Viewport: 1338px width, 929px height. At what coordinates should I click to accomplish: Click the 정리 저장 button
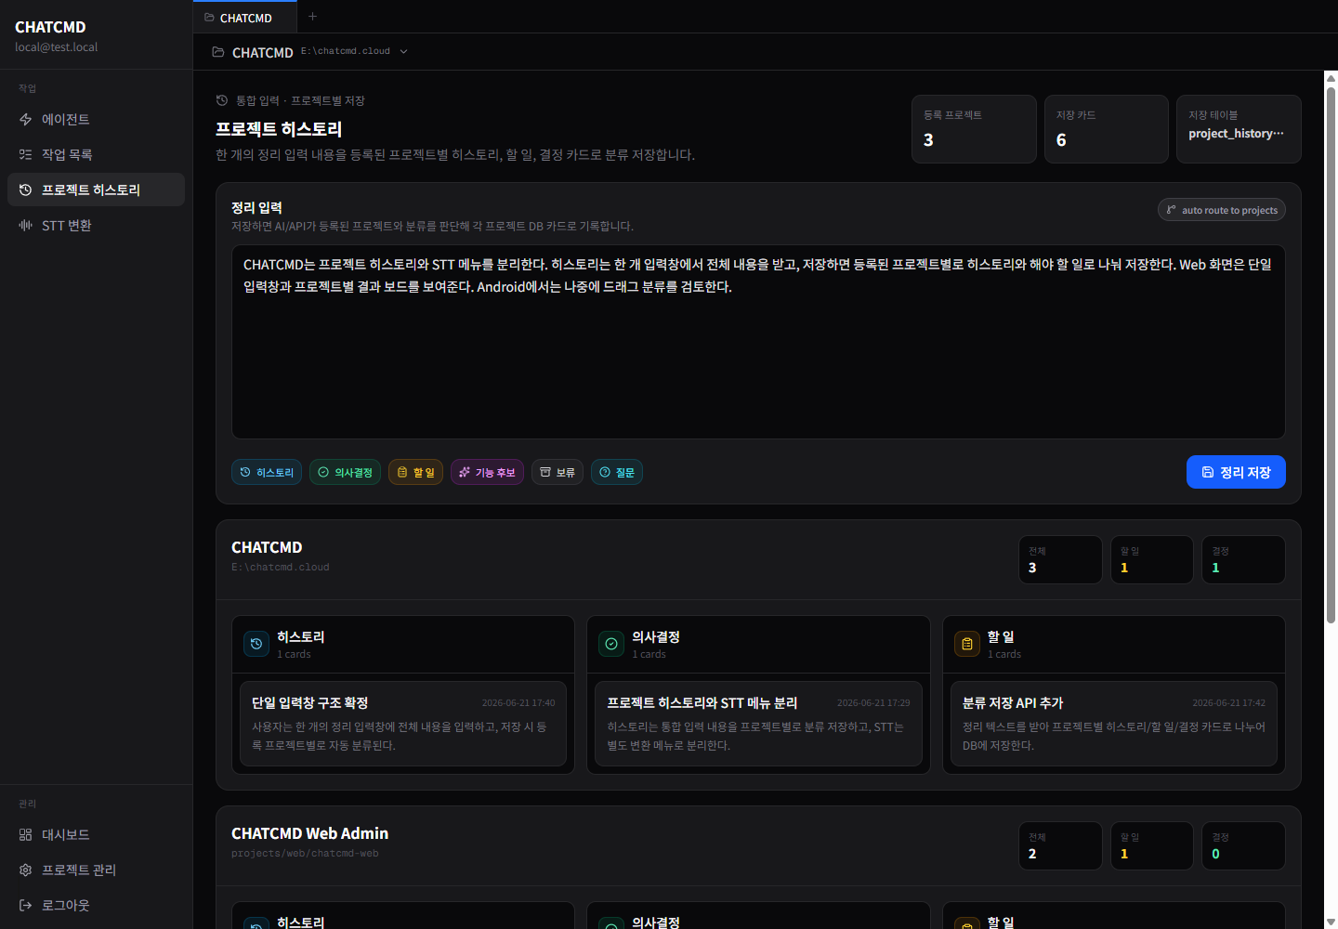pos(1236,472)
